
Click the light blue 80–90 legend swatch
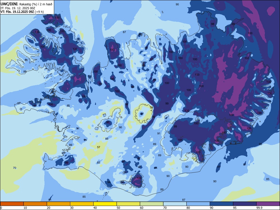pyautogui.click(x=198, y=204)
